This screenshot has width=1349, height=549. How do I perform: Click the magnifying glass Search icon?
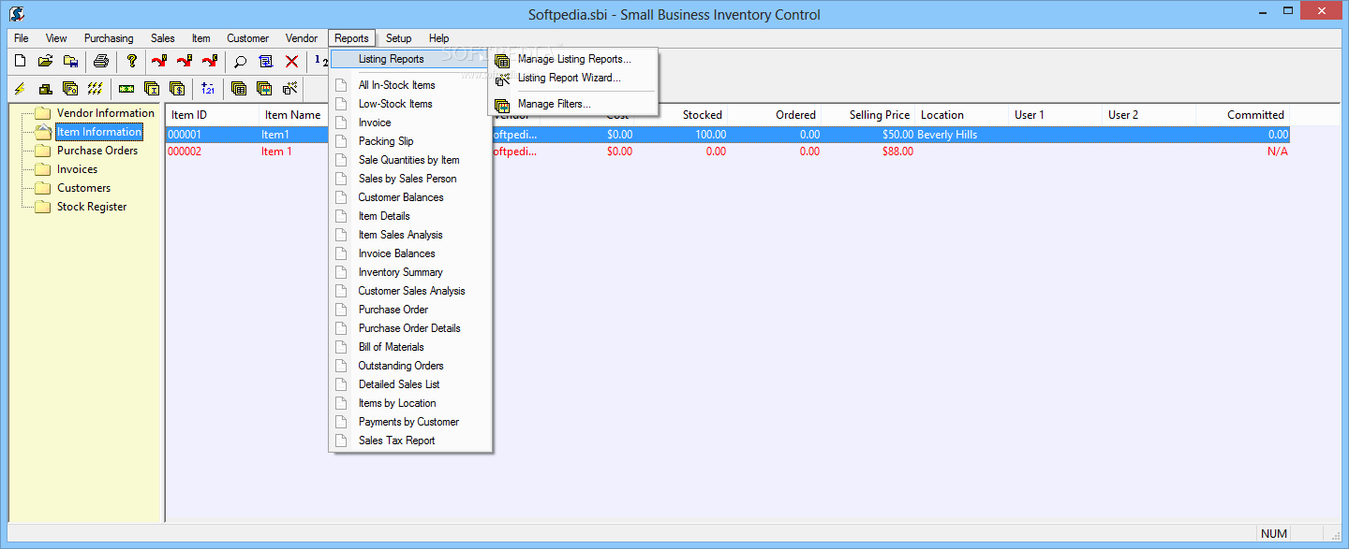[241, 62]
